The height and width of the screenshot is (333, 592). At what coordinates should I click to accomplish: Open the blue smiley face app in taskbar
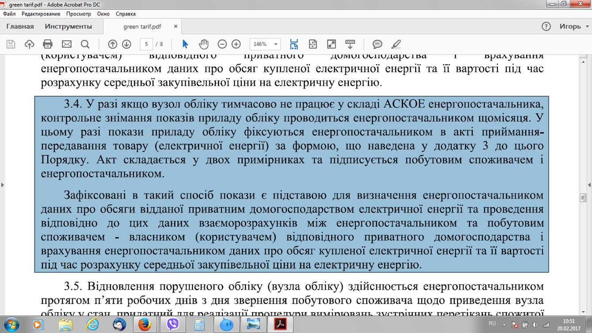pyautogui.click(x=226, y=325)
